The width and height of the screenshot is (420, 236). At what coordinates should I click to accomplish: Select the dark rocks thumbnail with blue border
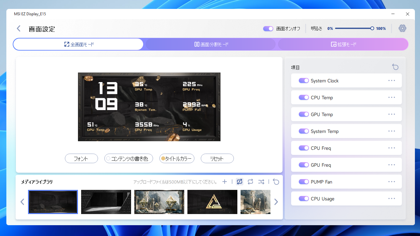pyautogui.click(x=53, y=202)
